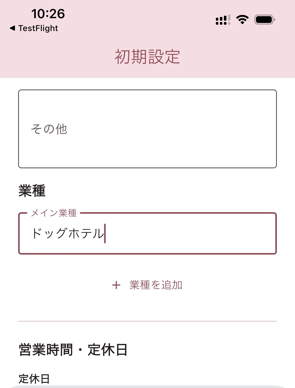
Task: Tap the その他 placeholder text
Action: [x=49, y=129]
